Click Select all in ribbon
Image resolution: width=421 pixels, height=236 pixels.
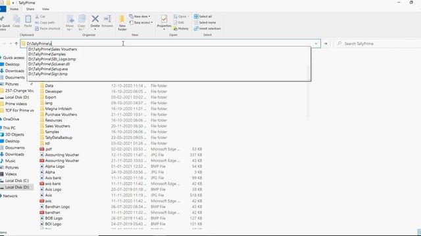coord(203,16)
